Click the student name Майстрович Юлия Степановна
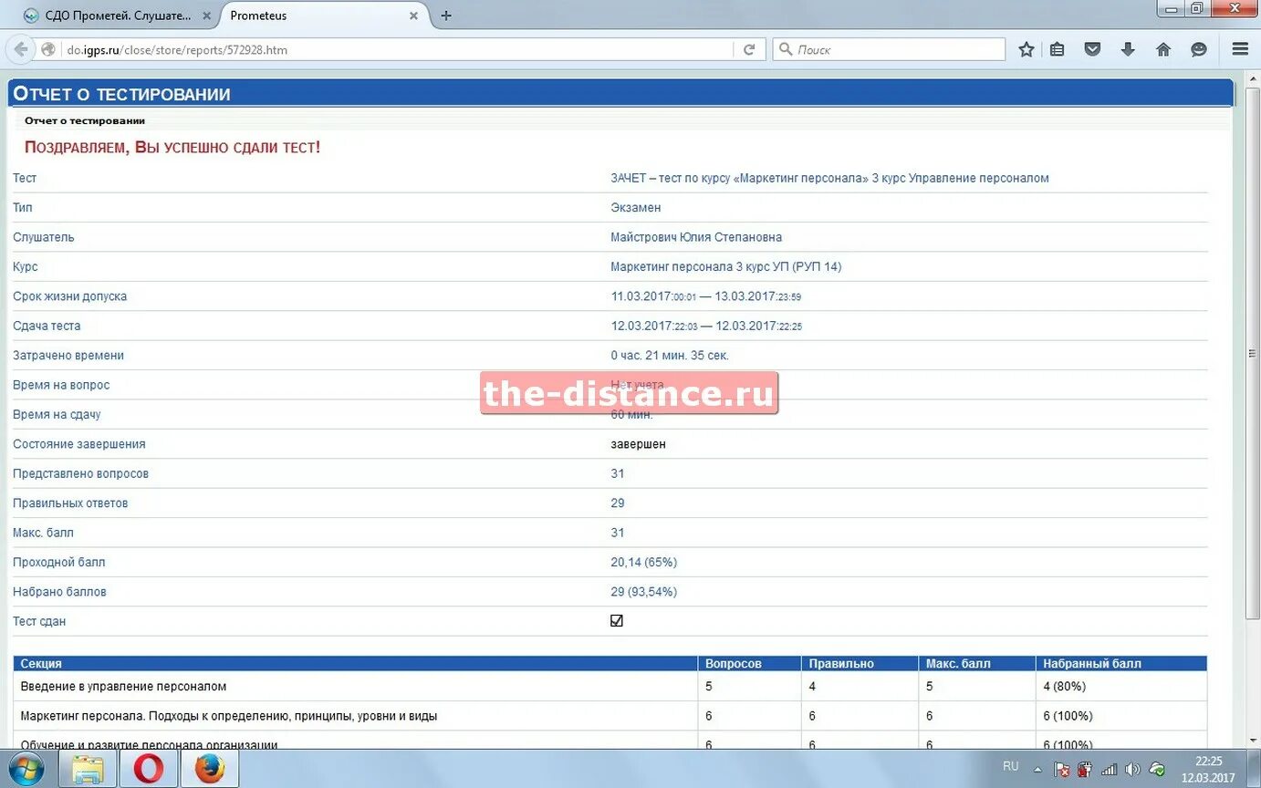This screenshot has width=1261, height=788. coord(696,237)
